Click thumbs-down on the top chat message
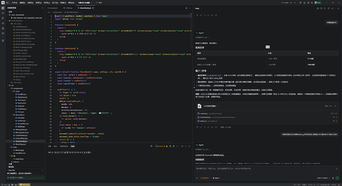 coord(216,15)
